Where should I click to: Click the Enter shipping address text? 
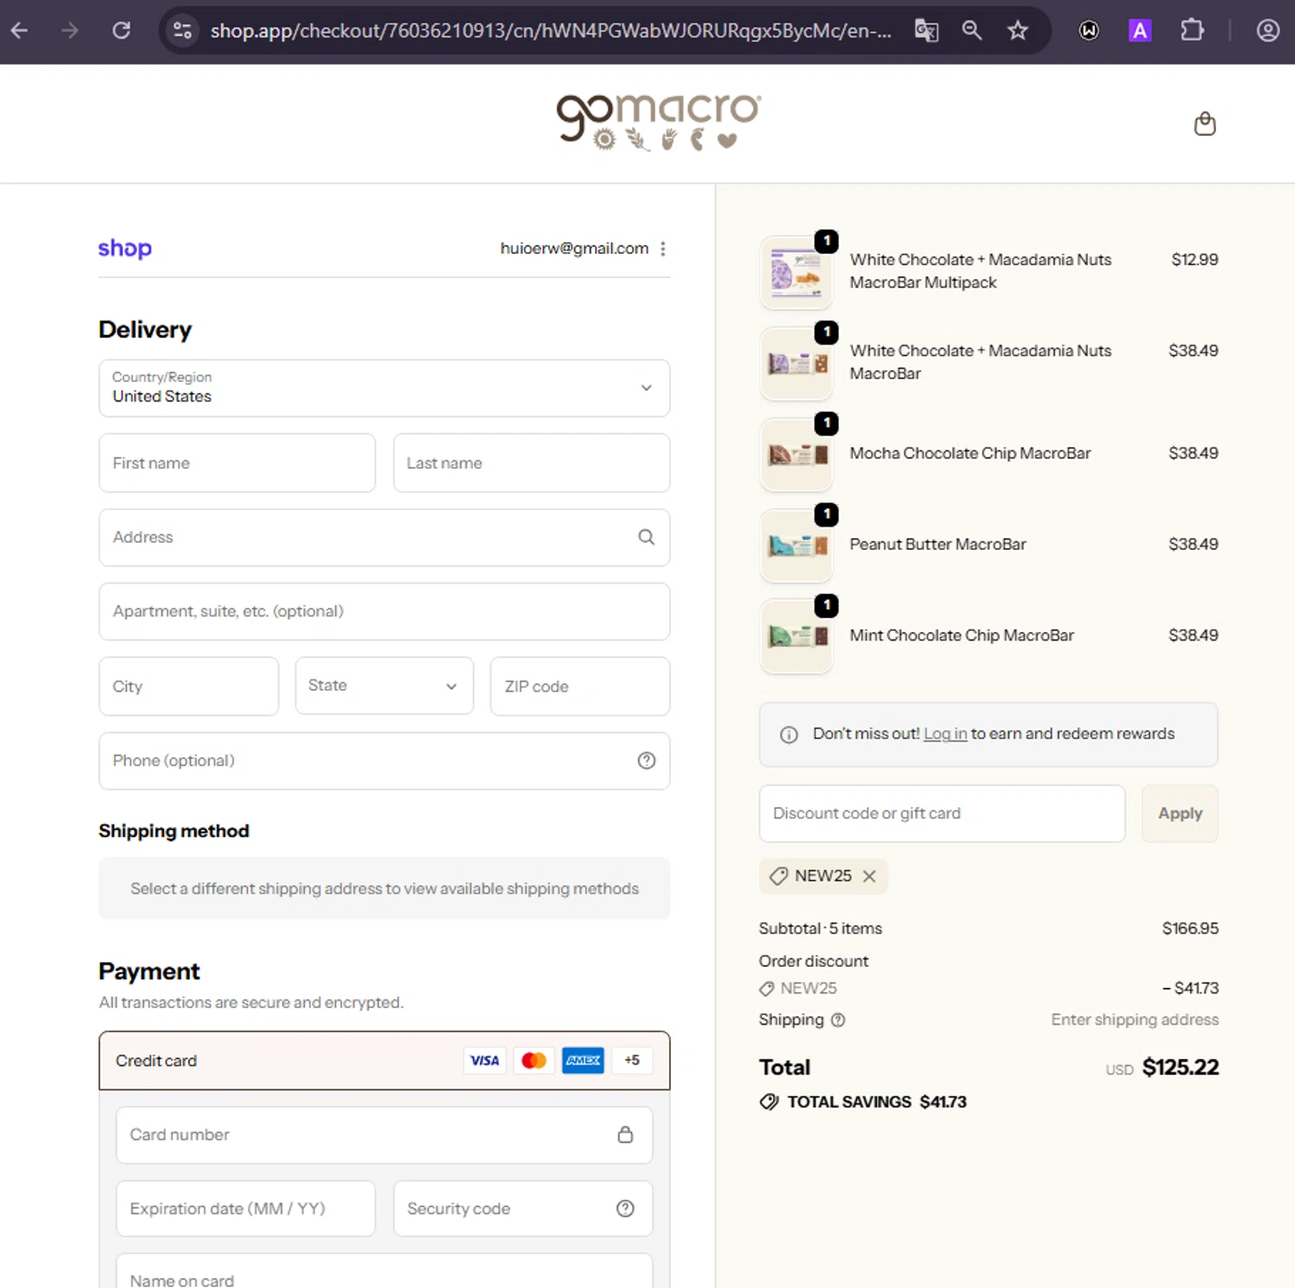[x=1134, y=1020]
